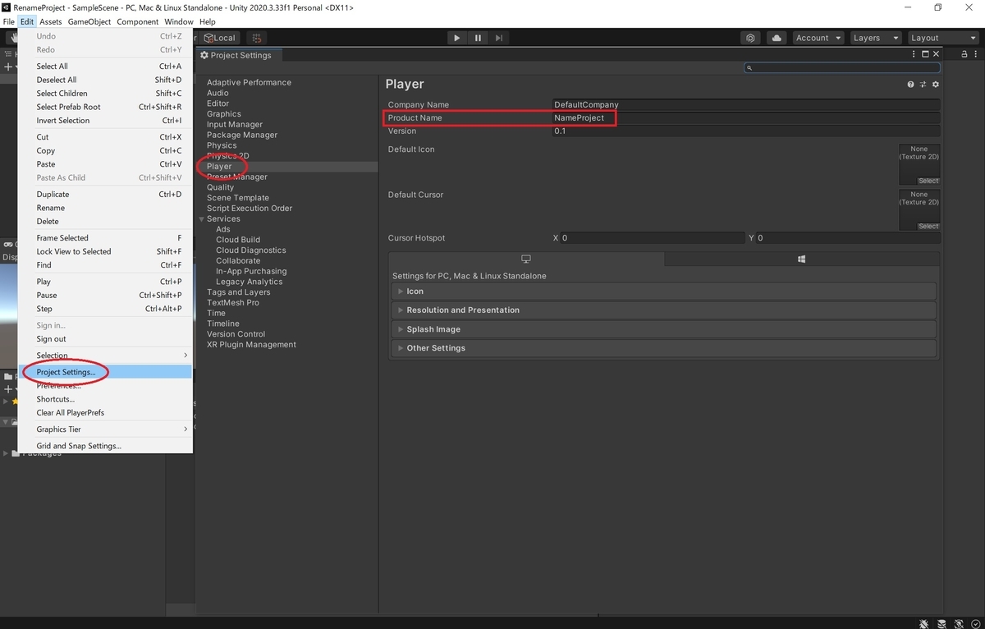Click the Player presets slider icon
This screenshot has height=629, width=985.
click(923, 85)
